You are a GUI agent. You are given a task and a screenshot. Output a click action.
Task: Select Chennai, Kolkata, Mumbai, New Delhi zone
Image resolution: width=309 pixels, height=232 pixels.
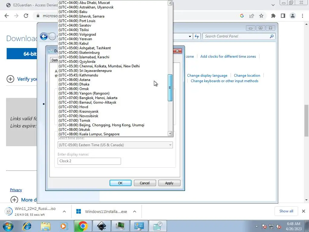pyautogui.click(x=113, y=66)
